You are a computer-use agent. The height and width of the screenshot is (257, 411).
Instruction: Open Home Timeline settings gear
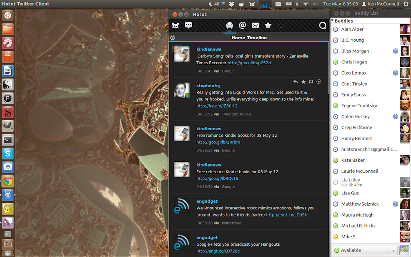click(x=173, y=38)
